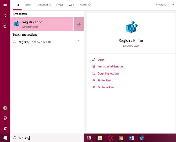Screen dimensions: 176x142
Task: Switch to the Registry Editor taskbar icon
Action: (x=142, y=138)
